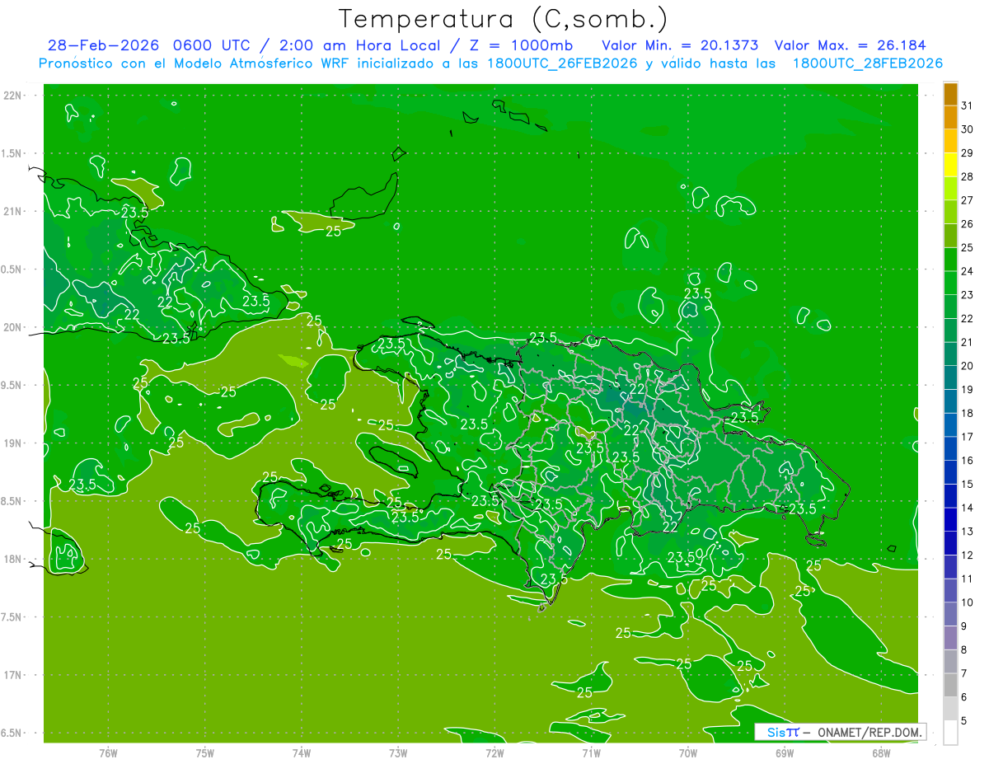Click the '73W' longitude label
989x764 pixels.
[398, 753]
